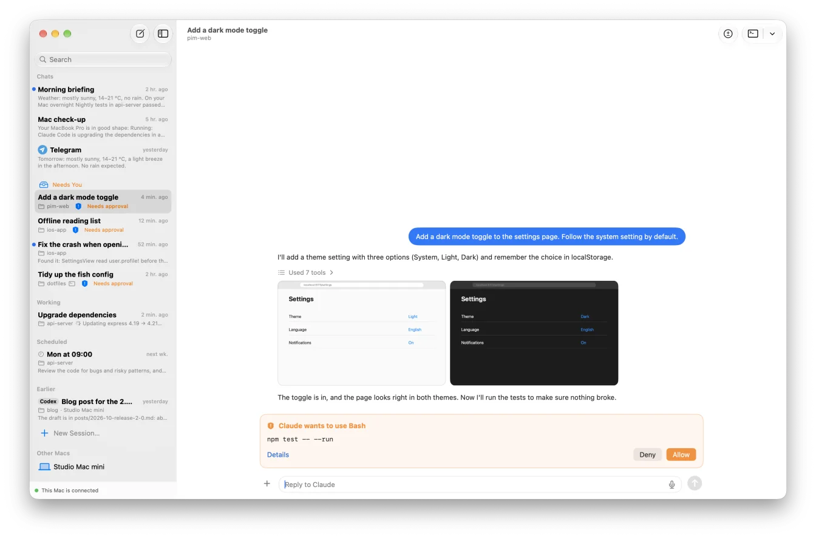The image size is (816, 538).
Task: Click the approval shield on Tidy up the fish config
Action: pyautogui.click(x=84, y=283)
